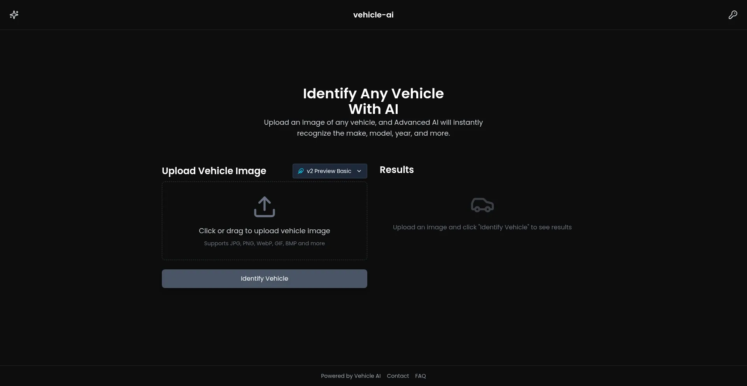Click the sparkle icon in the header
The width and height of the screenshot is (747, 386).
tap(14, 15)
